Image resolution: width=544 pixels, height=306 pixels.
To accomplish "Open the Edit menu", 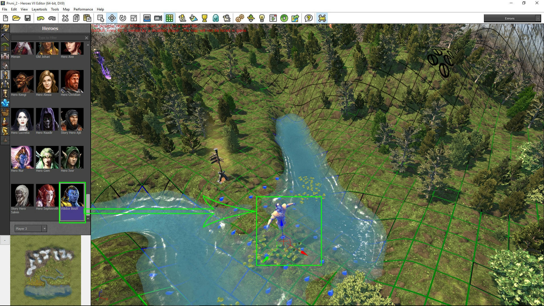I will pos(14,9).
